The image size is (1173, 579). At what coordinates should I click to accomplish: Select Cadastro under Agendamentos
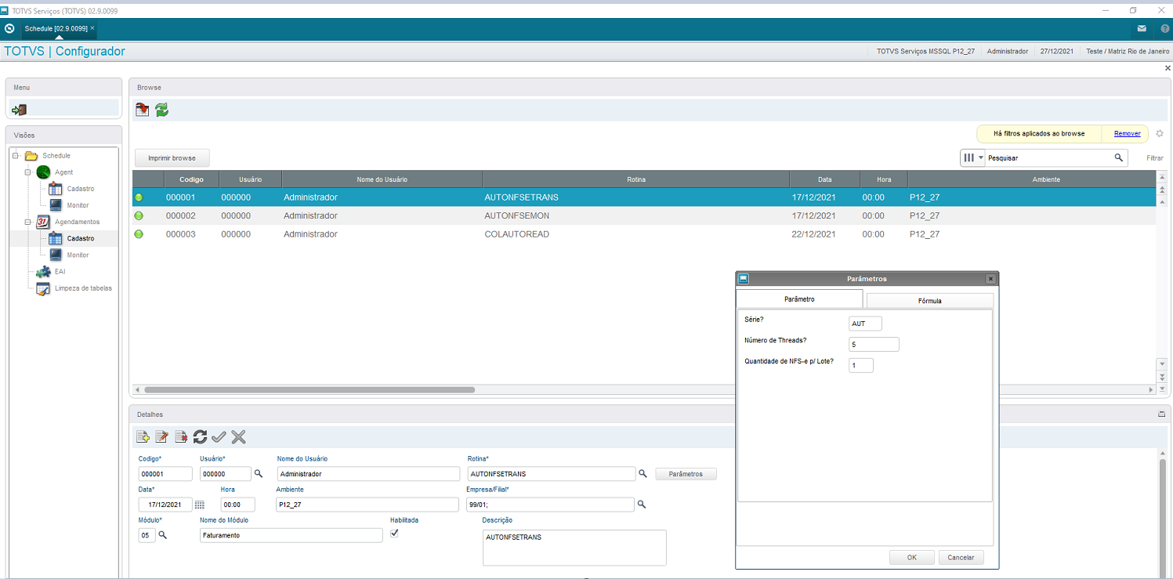click(x=80, y=238)
